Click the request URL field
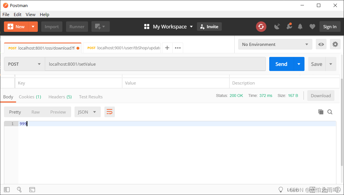 click(x=155, y=64)
